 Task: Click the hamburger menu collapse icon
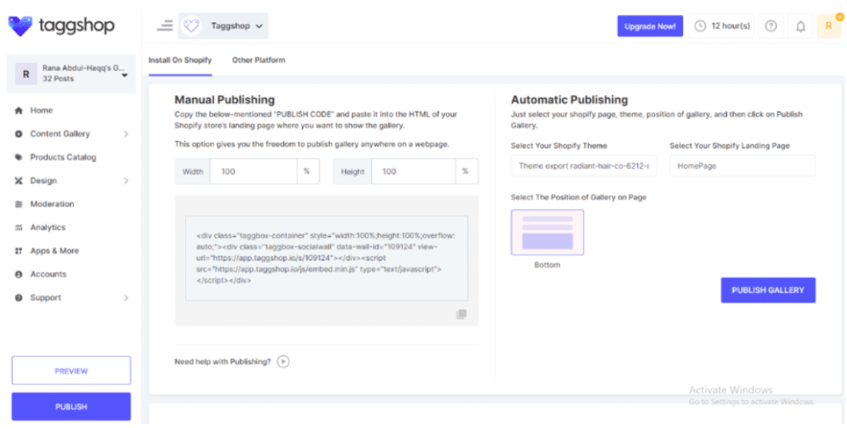click(165, 26)
